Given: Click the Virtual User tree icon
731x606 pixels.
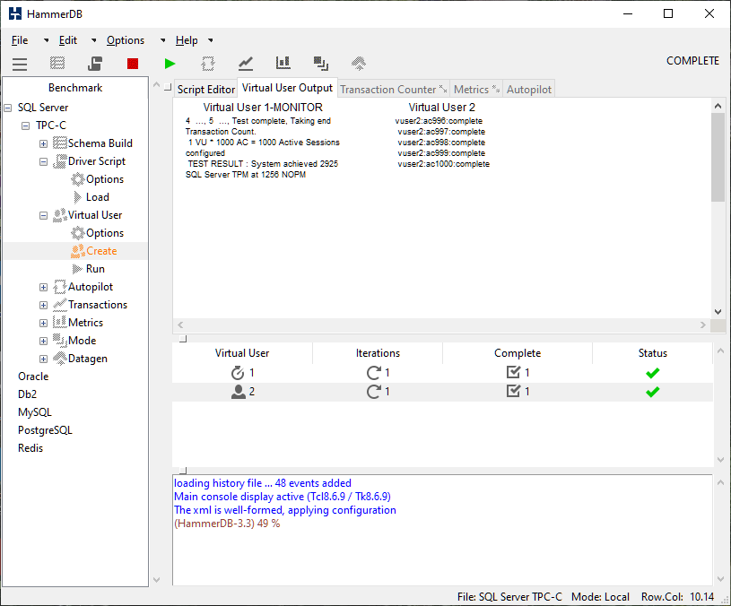Looking at the screenshot, I should [x=60, y=215].
